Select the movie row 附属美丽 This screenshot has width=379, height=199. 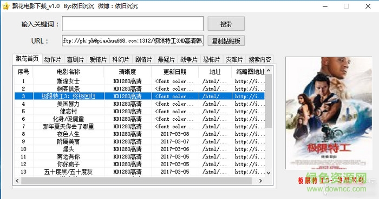coord(140,141)
